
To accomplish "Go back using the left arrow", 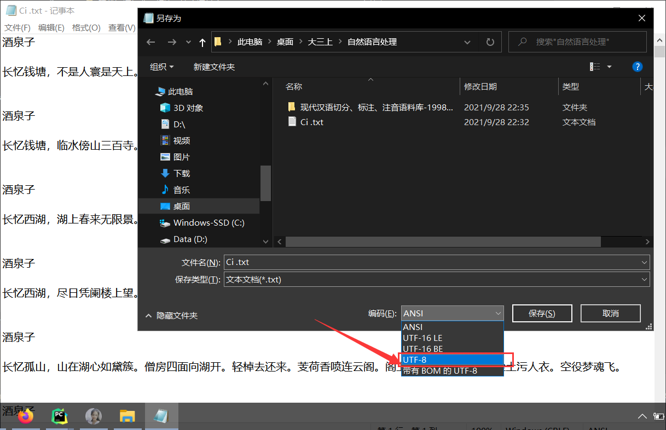I will (x=151, y=42).
